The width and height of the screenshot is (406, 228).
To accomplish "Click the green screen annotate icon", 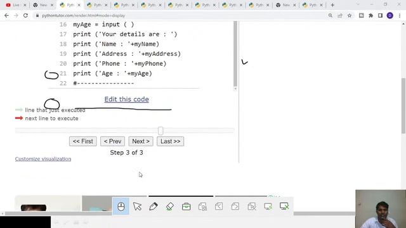I will coord(268,206).
